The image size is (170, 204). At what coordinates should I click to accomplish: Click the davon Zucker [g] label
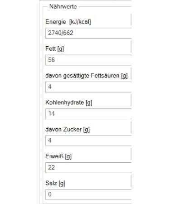pos(68,130)
